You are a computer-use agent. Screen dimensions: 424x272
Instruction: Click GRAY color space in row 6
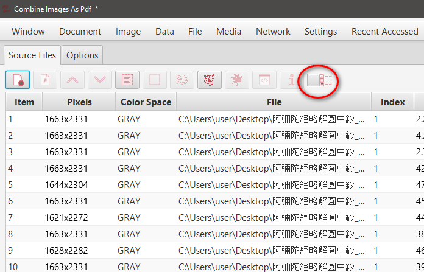point(129,201)
